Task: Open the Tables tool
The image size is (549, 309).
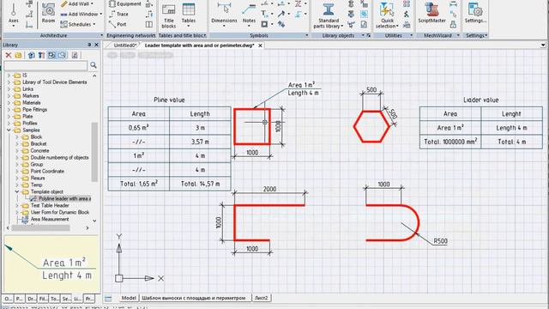Action: pos(189,14)
